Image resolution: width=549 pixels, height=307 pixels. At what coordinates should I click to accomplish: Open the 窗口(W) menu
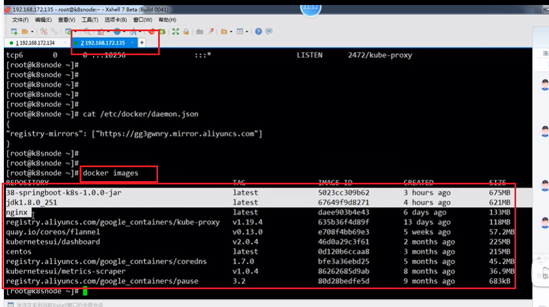pyautogui.click(x=143, y=20)
